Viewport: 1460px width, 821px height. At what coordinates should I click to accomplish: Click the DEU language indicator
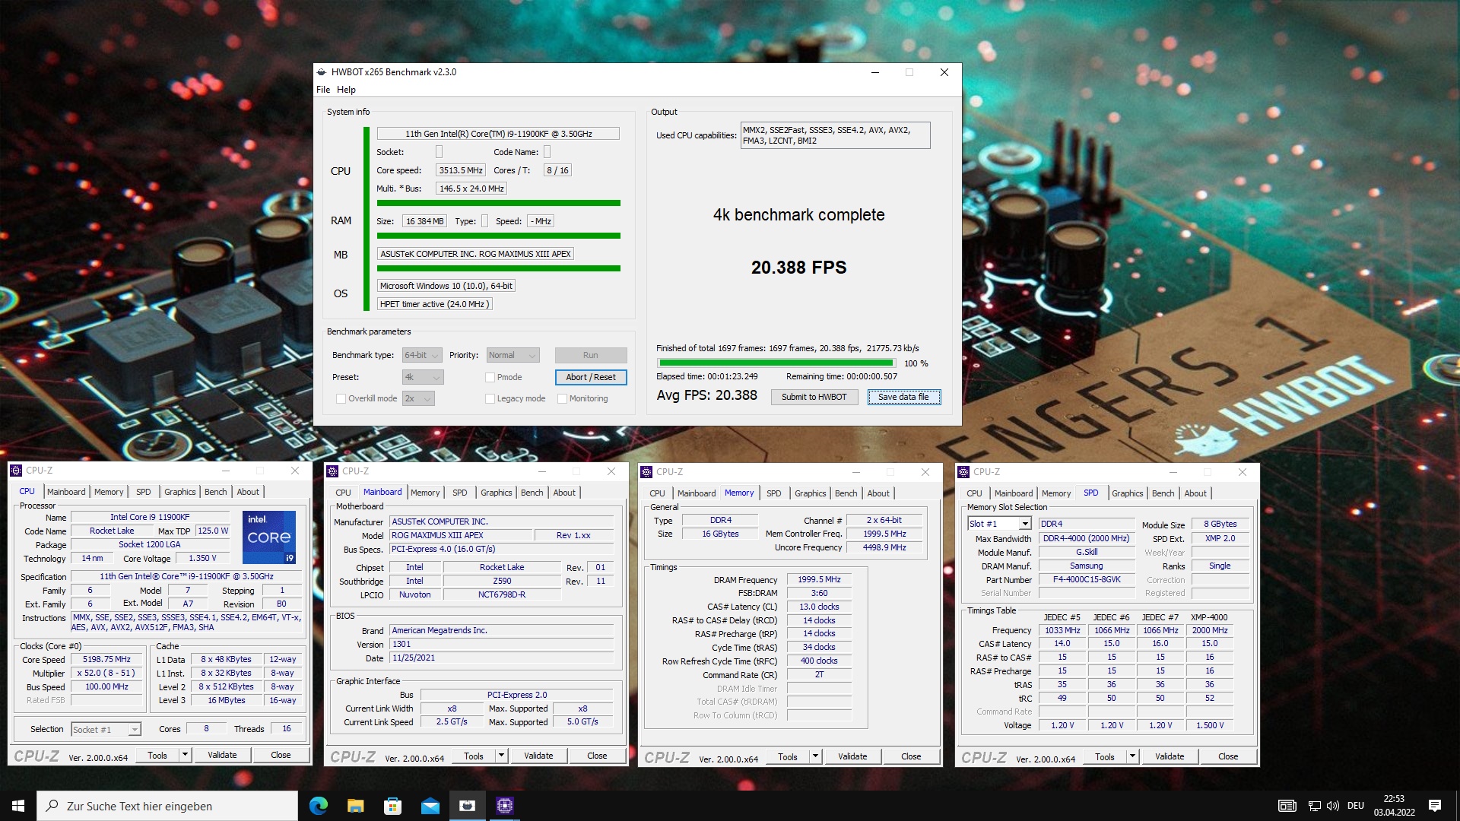(x=1356, y=806)
